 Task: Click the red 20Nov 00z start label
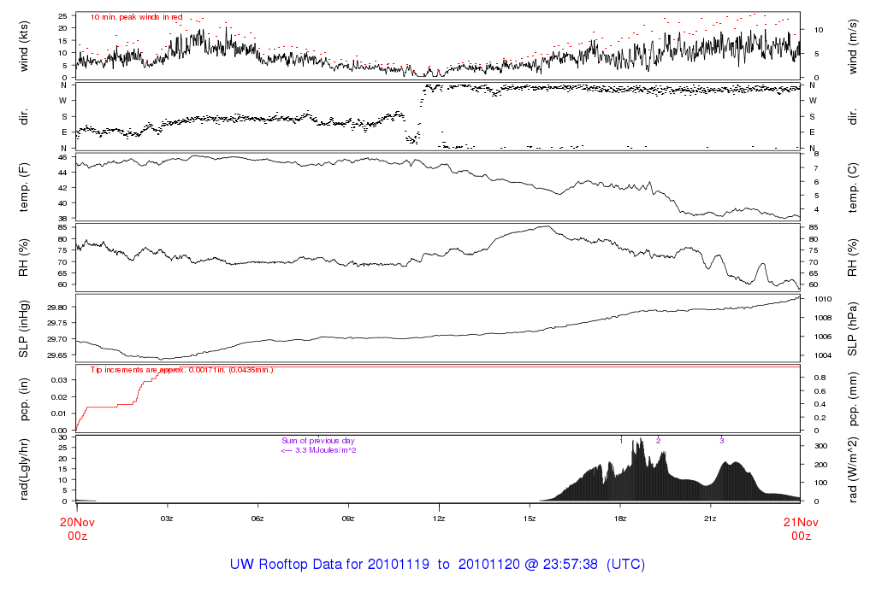click(x=77, y=528)
